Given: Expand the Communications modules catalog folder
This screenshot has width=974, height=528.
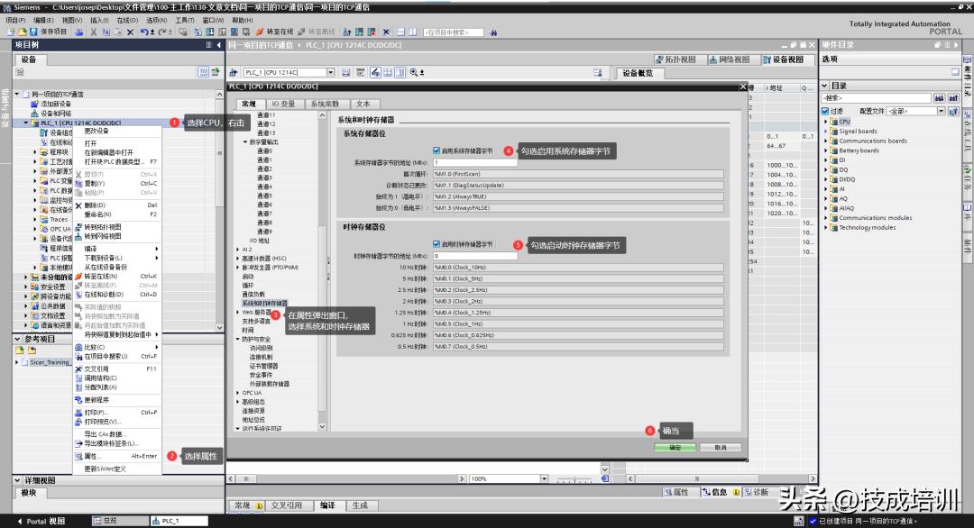Looking at the screenshot, I should (825, 218).
